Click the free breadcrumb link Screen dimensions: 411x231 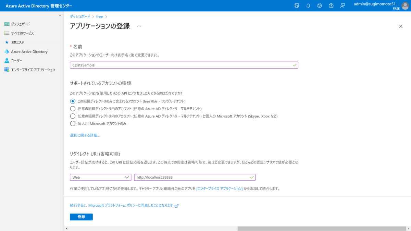coord(100,16)
